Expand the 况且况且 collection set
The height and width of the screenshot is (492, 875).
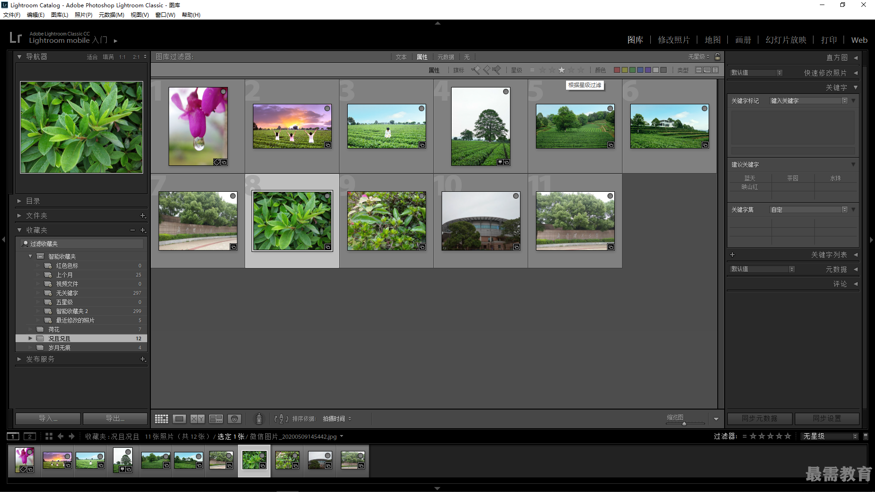point(31,338)
